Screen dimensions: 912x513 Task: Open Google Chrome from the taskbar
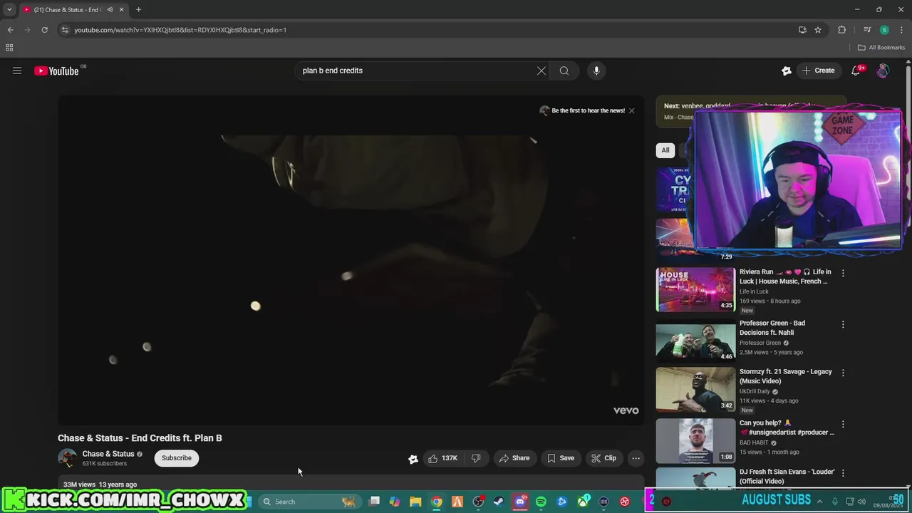click(437, 502)
